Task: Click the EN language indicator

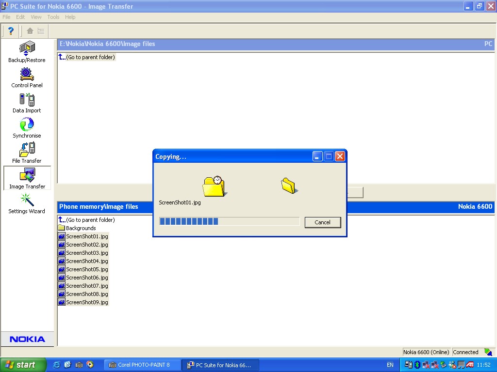Action: [390, 365]
